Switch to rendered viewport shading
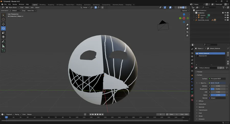The width and height of the screenshot is (230, 124). (186, 7)
